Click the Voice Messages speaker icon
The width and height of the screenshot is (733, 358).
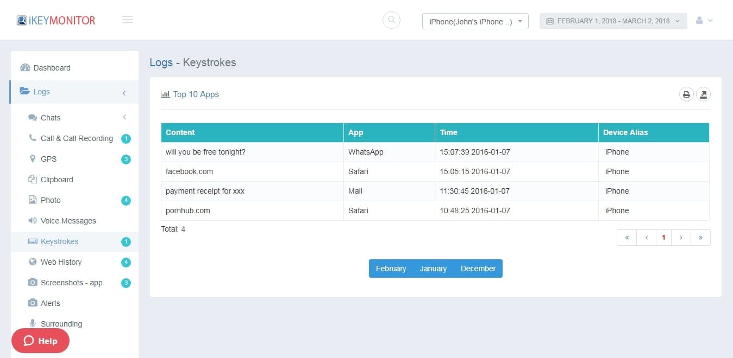pyautogui.click(x=32, y=220)
